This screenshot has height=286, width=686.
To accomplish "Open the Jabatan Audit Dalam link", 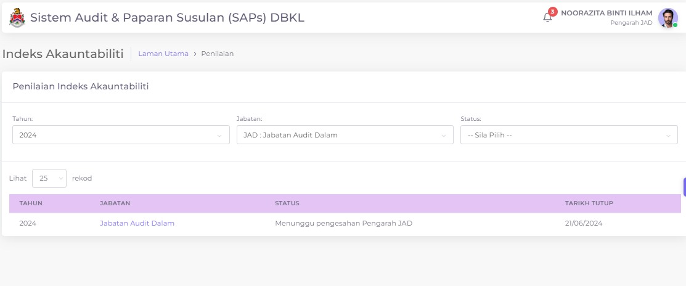I will point(137,223).
